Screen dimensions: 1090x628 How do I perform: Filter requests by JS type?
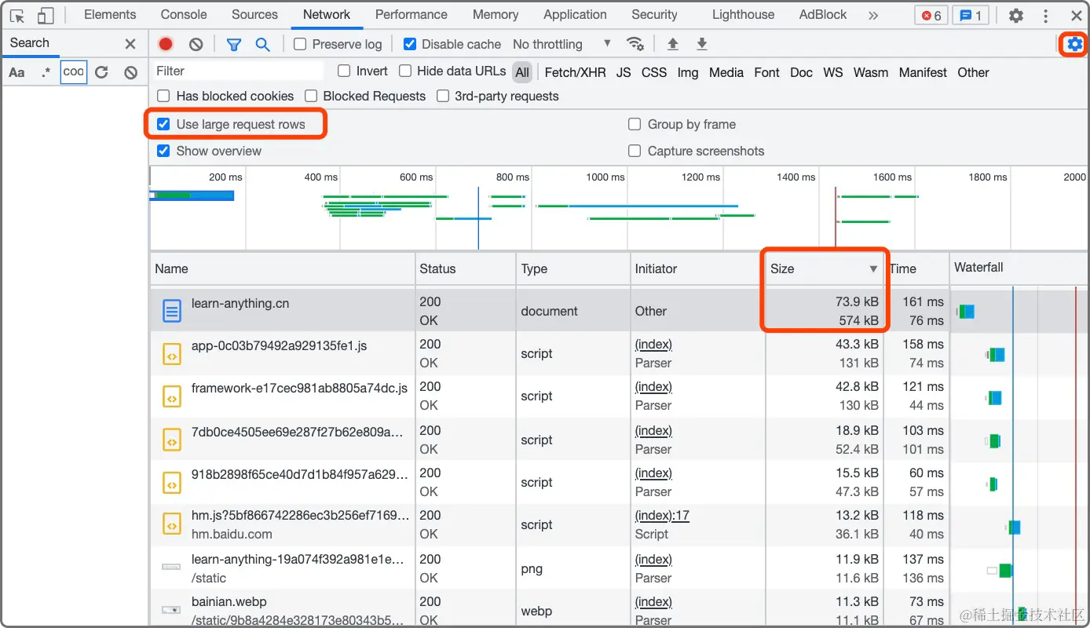click(624, 72)
